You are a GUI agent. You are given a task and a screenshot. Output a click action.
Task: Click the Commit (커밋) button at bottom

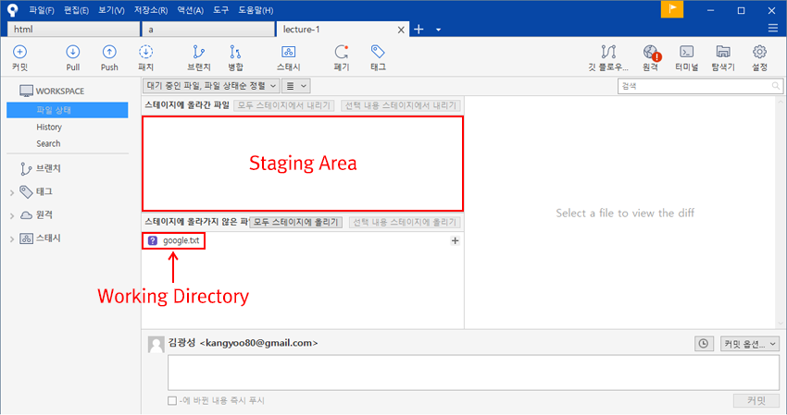[x=756, y=400]
